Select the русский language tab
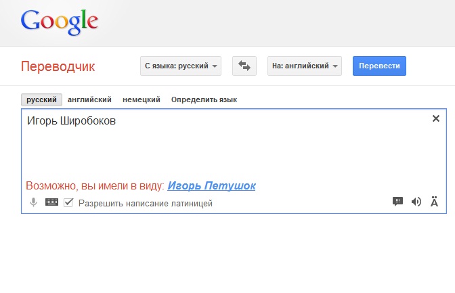455x293 pixels. tap(41, 99)
